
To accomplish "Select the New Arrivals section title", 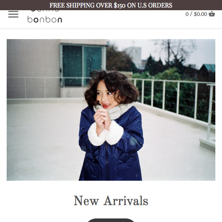I will pos(111,201).
